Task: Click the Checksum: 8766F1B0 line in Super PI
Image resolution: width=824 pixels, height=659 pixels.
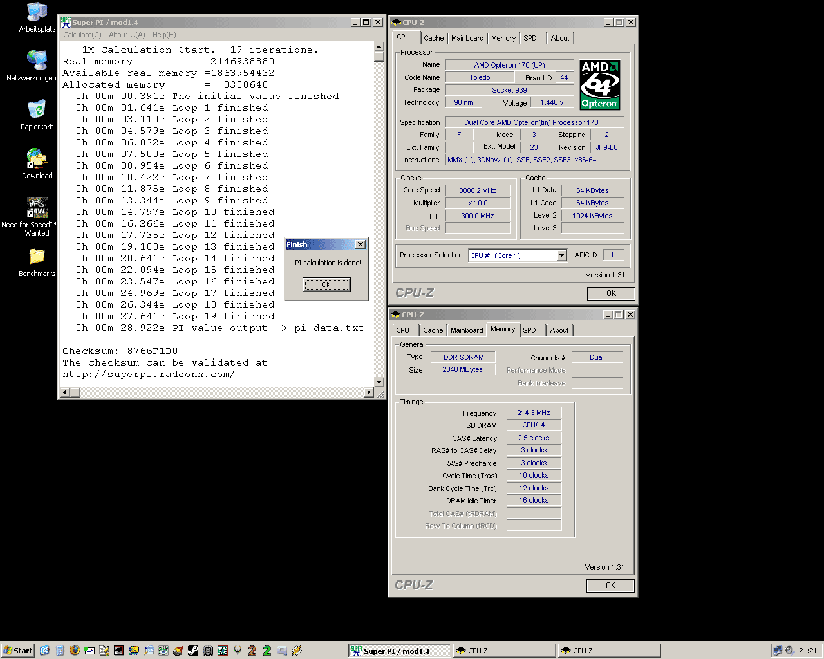Action: pos(120,351)
